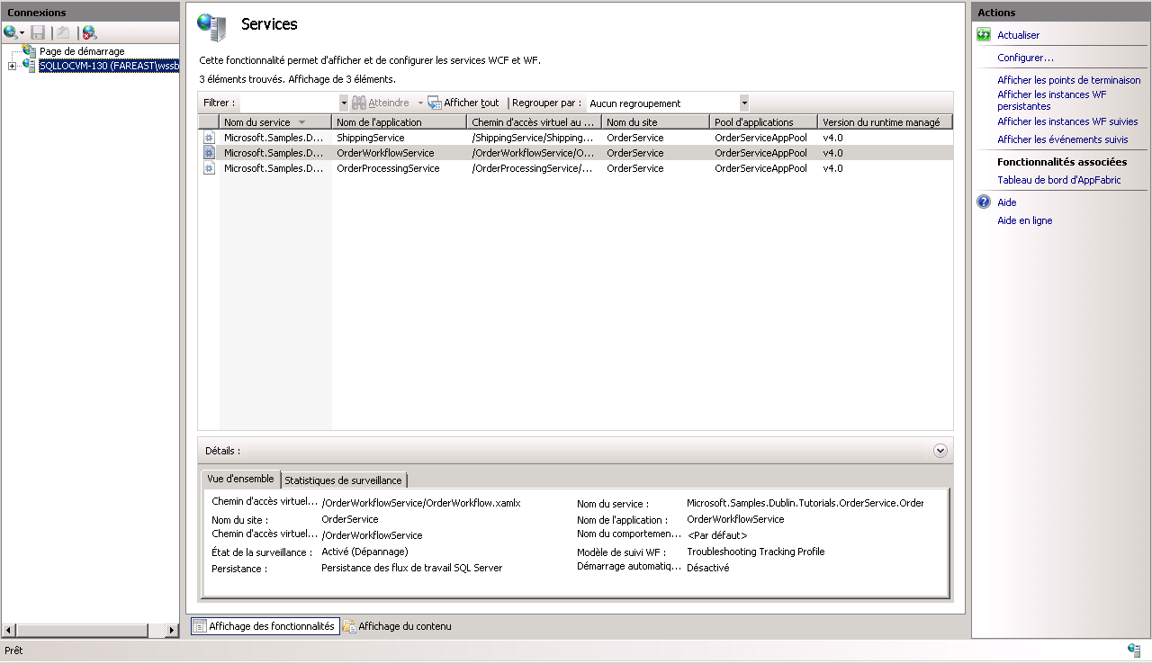Click Nom de l'application column header
The height and width of the screenshot is (664, 1152).
pyautogui.click(x=400, y=122)
